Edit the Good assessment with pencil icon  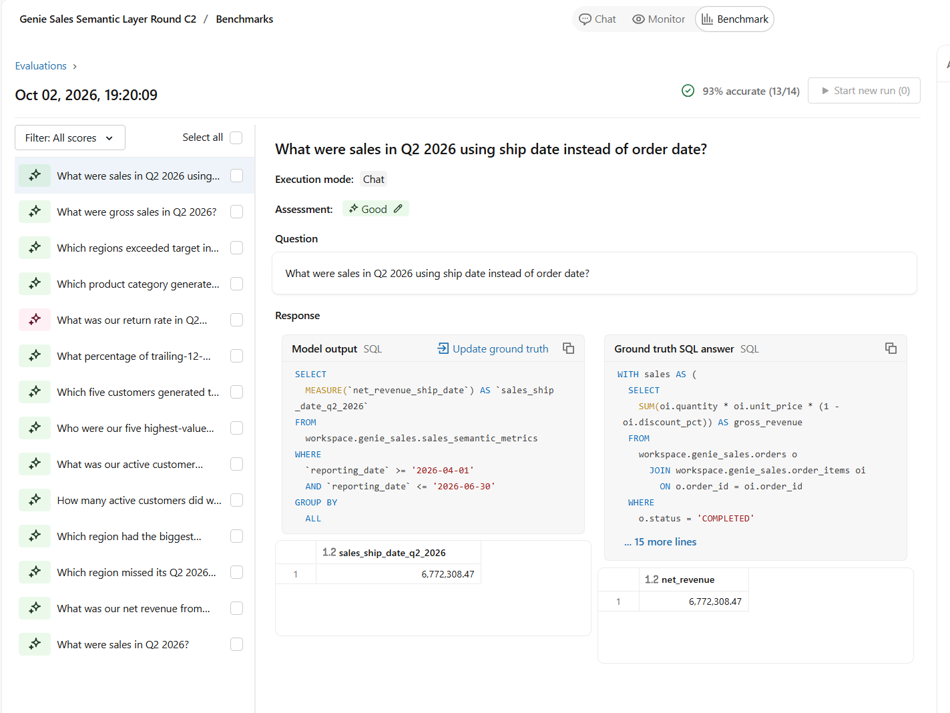coord(398,209)
